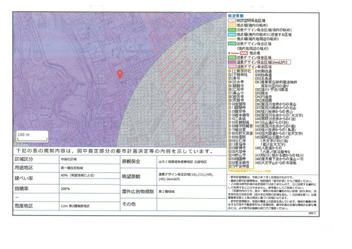352x249 pixels.
Task: Click legend item (44)西大路通からの「左大文字」
Action: tap(279, 133)
